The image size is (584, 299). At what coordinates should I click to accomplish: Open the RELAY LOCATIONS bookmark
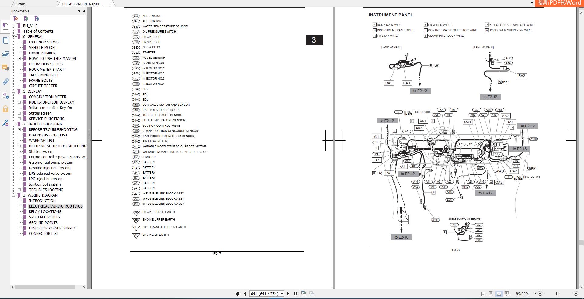pos(45,211)
